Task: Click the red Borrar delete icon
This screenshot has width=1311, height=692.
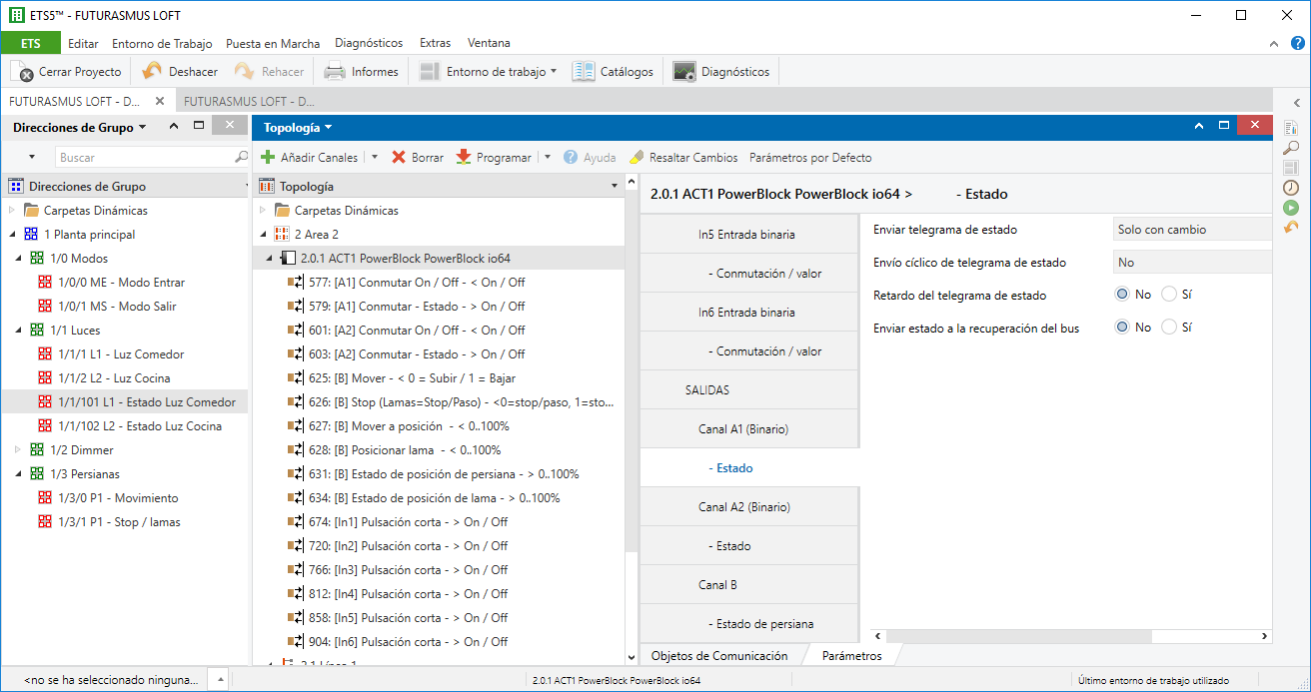Action: [399, 158]
